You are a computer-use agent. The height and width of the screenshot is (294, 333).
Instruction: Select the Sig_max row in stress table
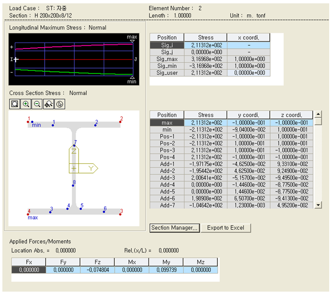[166, 59]
